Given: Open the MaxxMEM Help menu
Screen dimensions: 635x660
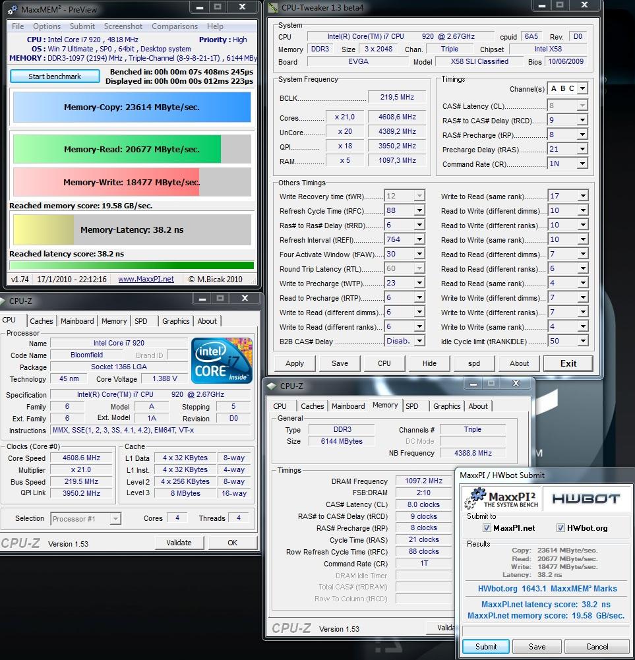Looking at the screenshot, I should pos(215,26).
